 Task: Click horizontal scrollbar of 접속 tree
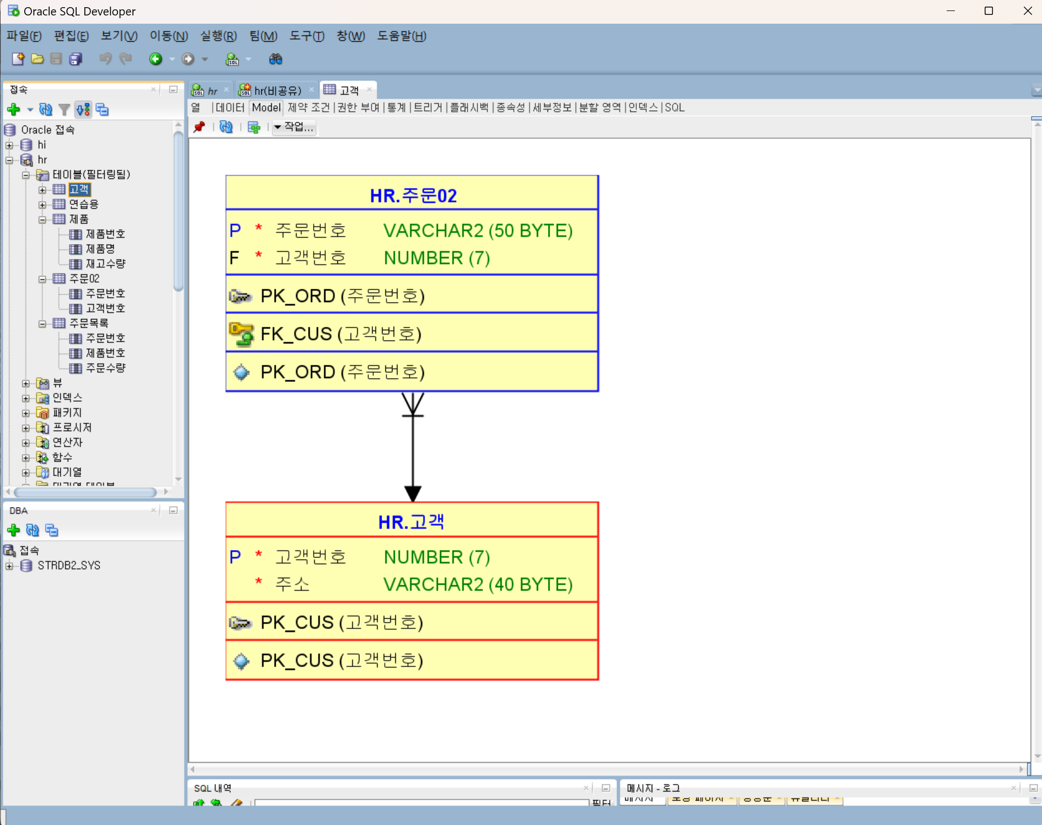point(85,492)
